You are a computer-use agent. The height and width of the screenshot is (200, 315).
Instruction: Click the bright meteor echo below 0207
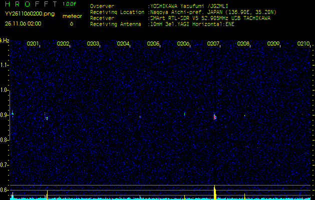pos(215,116)
